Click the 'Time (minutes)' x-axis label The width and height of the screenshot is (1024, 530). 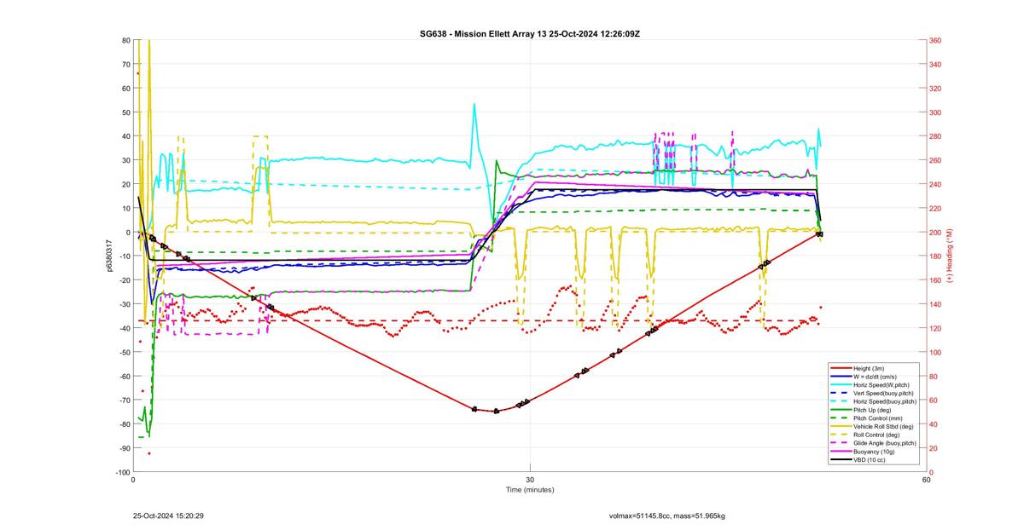530,489
